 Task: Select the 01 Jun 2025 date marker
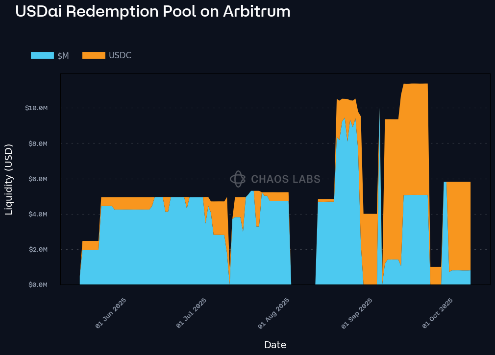pos(111,313)
